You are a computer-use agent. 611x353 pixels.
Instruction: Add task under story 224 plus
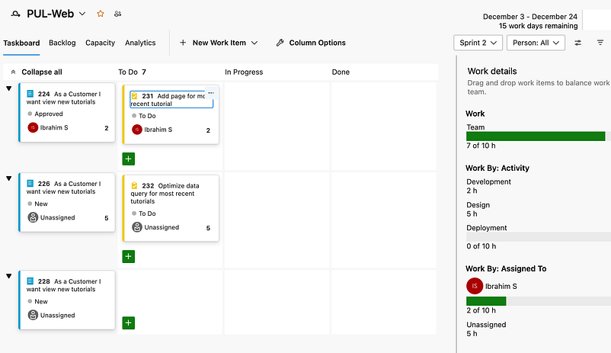(x=129, y=159)
